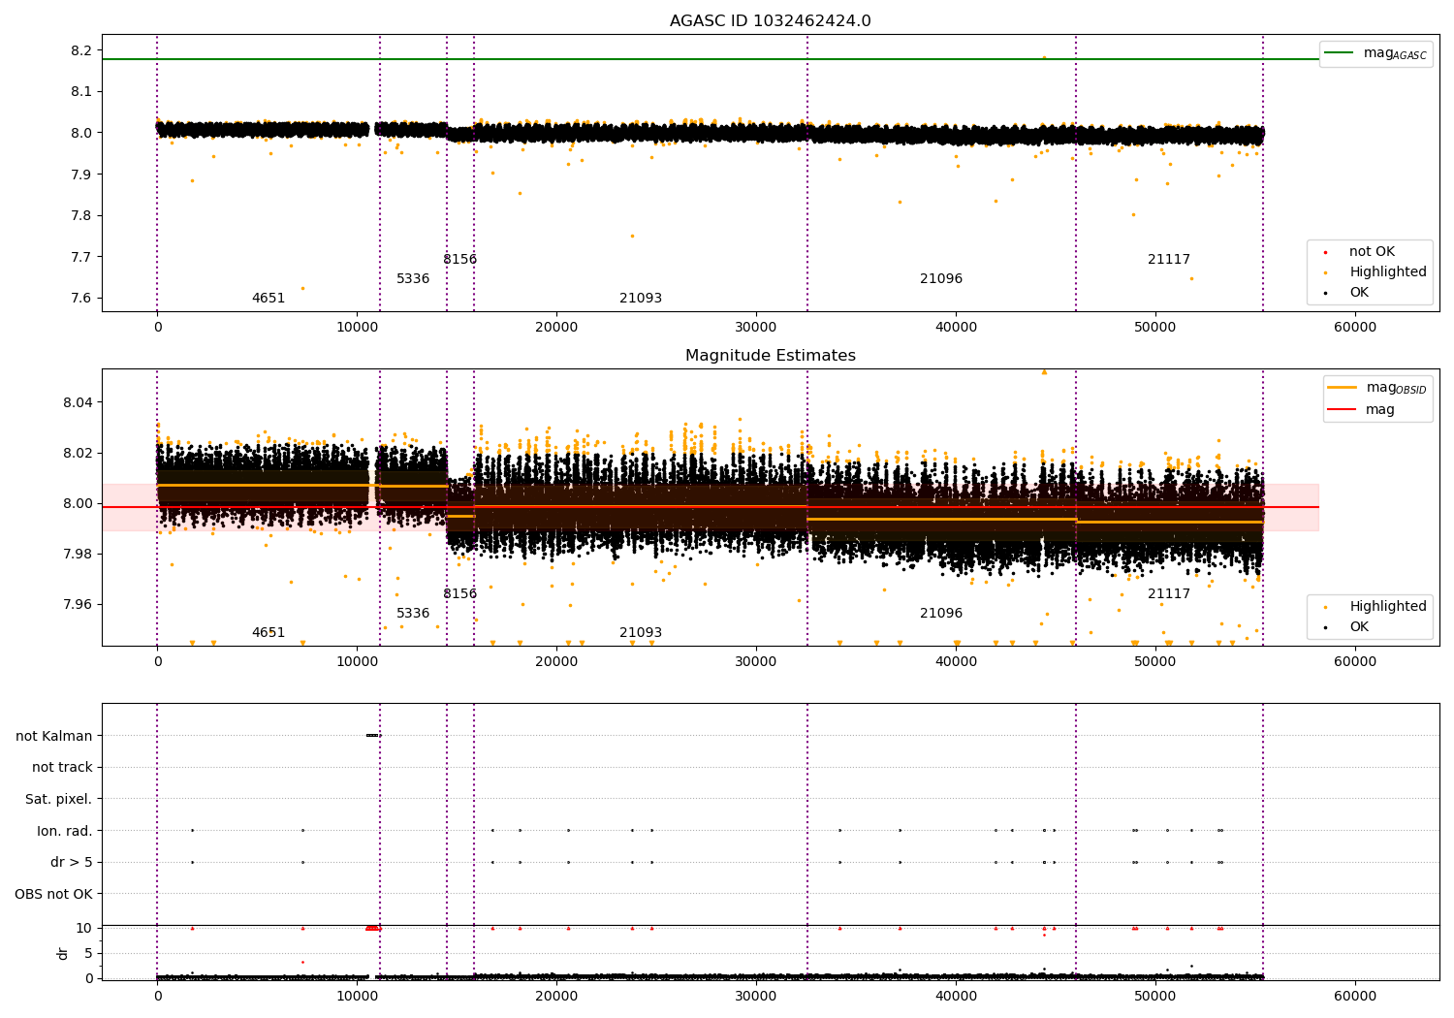Click the 'not Kalman' data marker cluster near 11000

pos(373,736)
